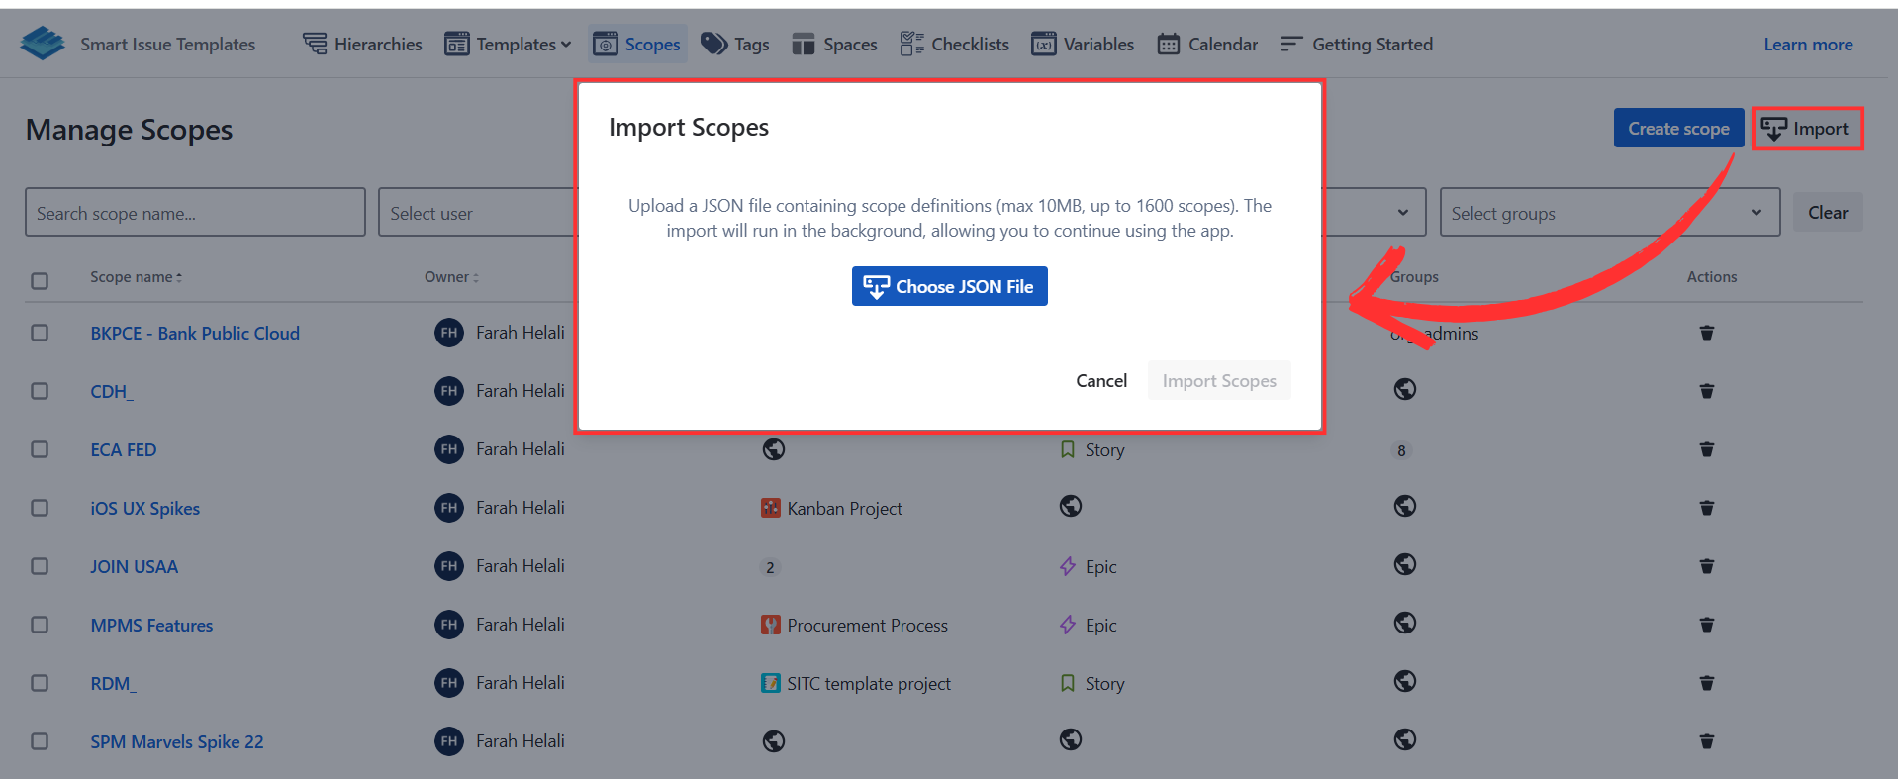Click the Search scope name field
Viewport: 1898px width, 779px height.
pyautogui.click(x=195, y=213)
